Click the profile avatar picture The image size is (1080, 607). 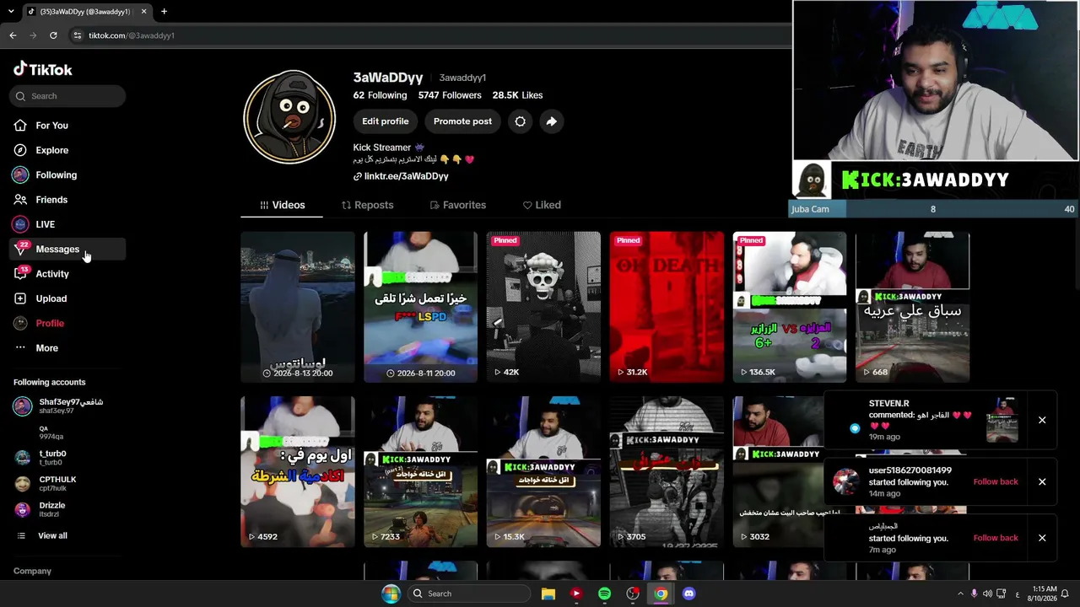click(289, 117)
